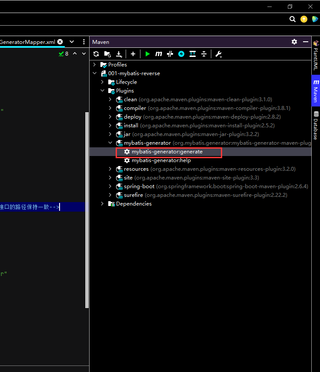Select the spring-boot plugin row
Screen dimensions: 320x372
pos(200,186)
